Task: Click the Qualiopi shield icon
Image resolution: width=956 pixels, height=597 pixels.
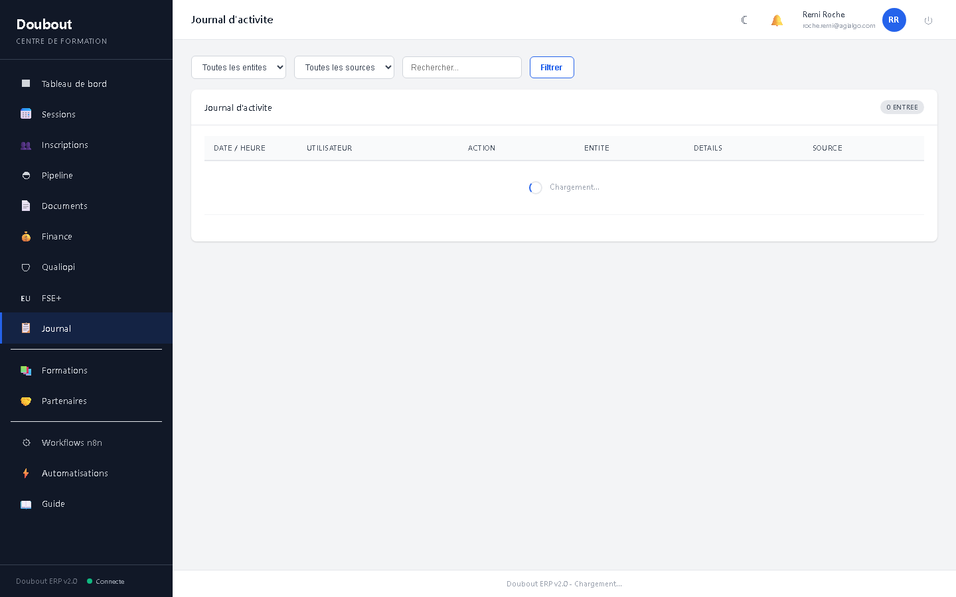Action: [26, 267]
